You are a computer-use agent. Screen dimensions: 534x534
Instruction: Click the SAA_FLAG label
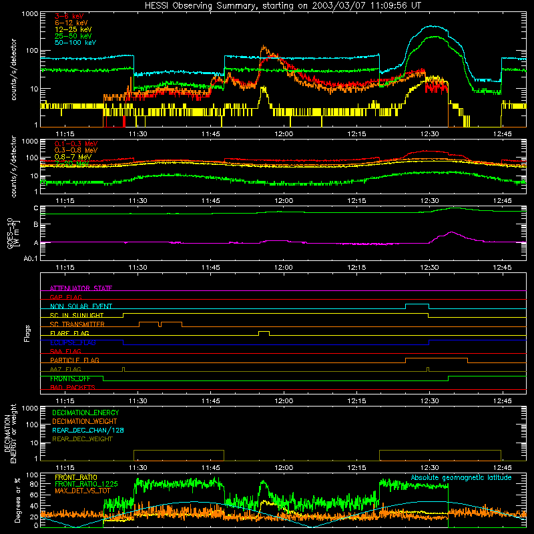(x=65, y=351)
